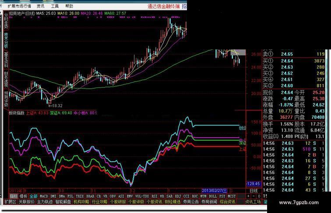Switch indicator to WR
The height and width of the screenshot is (213, 331).
tap(162, 196)
